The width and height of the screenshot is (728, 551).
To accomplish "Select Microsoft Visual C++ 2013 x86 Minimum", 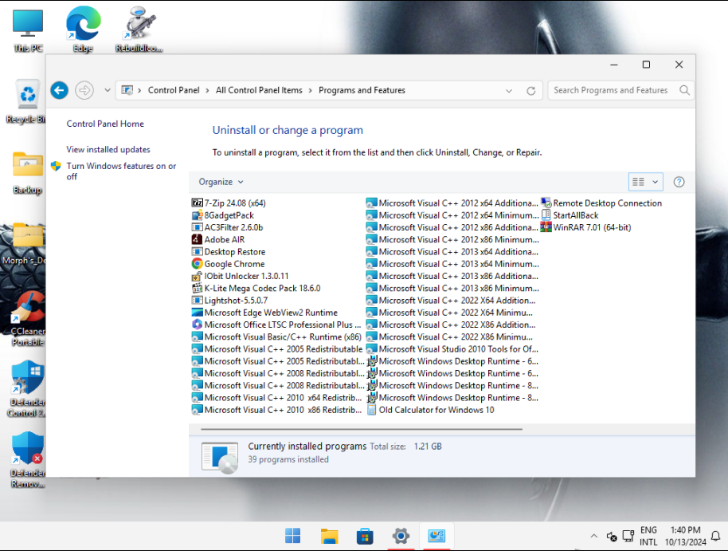I will point(452,289).
